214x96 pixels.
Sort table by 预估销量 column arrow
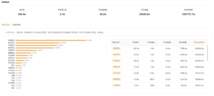point(187,42)
